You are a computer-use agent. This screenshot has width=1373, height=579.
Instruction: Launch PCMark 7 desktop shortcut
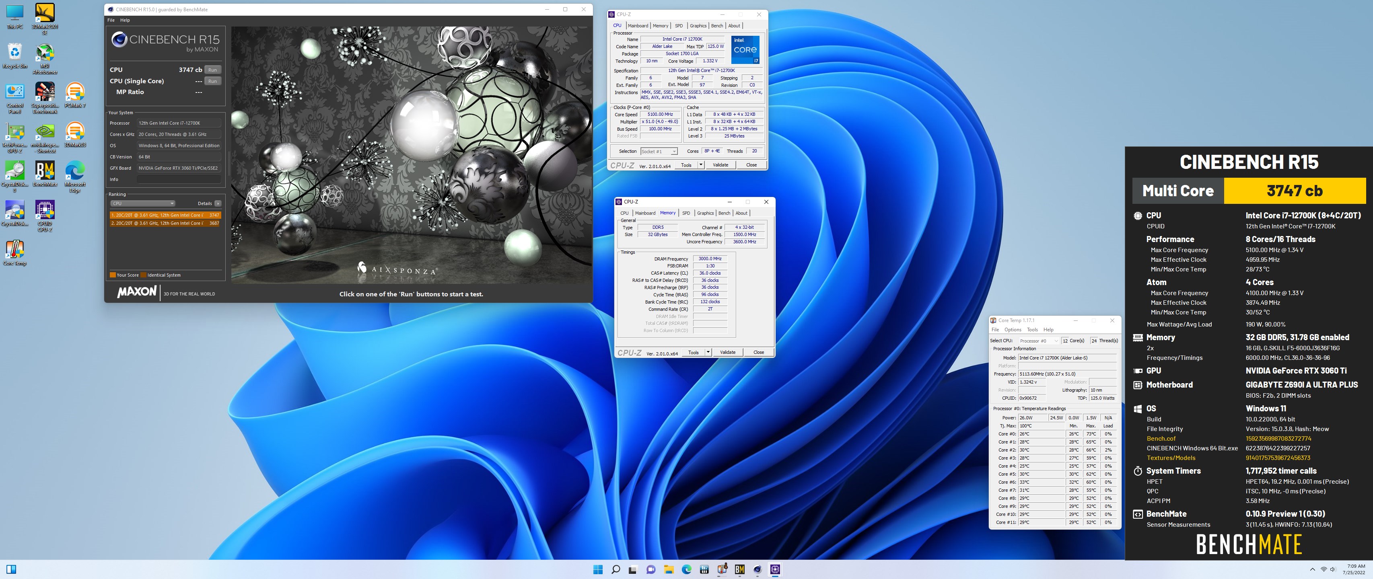(75, 95)
